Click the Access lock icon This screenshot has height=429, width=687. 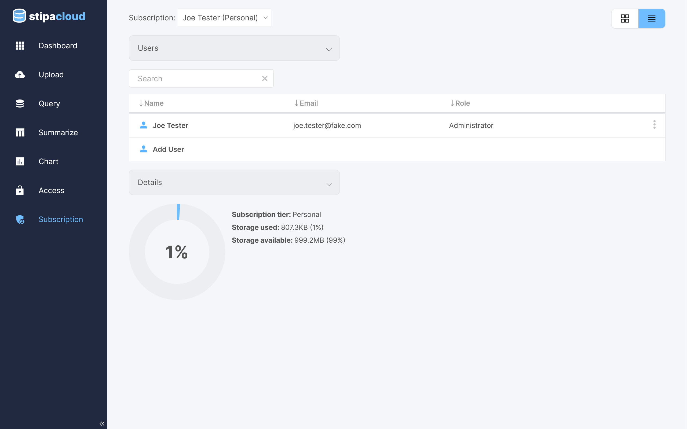click(20, 190)
